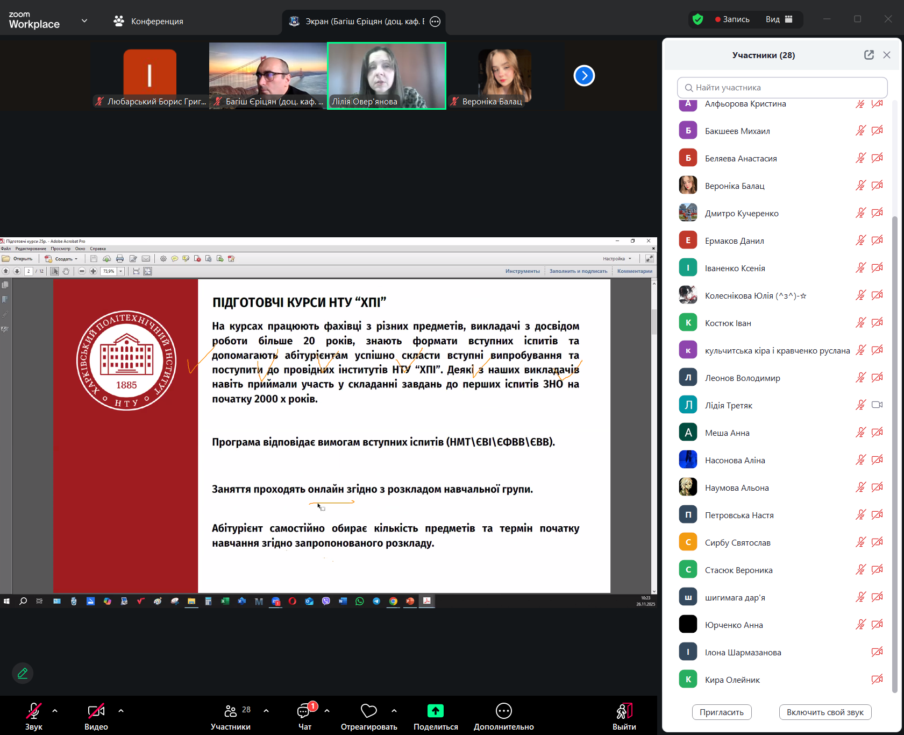
Task: Toggle fit-one-full-page view in Acrobat
Action: tap(148, 271)
